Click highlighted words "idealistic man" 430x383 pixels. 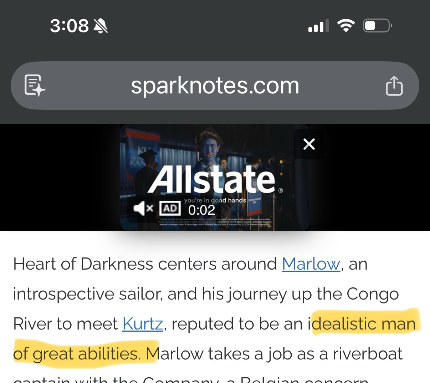point(364,324)
